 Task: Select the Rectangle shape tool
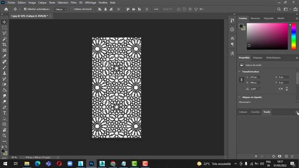point(4,125)
